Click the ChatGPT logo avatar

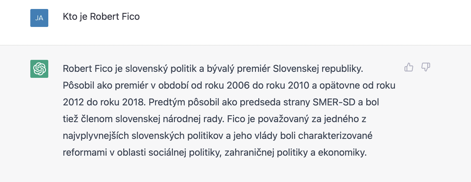click(39, 69)
